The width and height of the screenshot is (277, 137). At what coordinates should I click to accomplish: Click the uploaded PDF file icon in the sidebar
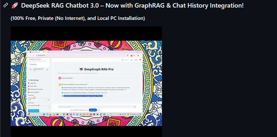tap(31, 69)
